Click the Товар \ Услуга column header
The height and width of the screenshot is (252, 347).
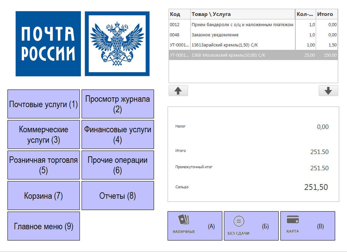coord(242,14)
